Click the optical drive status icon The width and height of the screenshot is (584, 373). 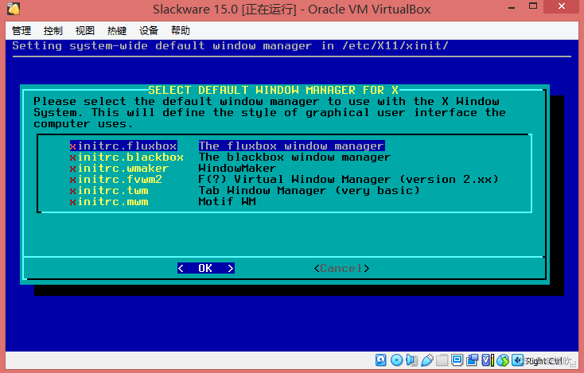click(397, 360)
